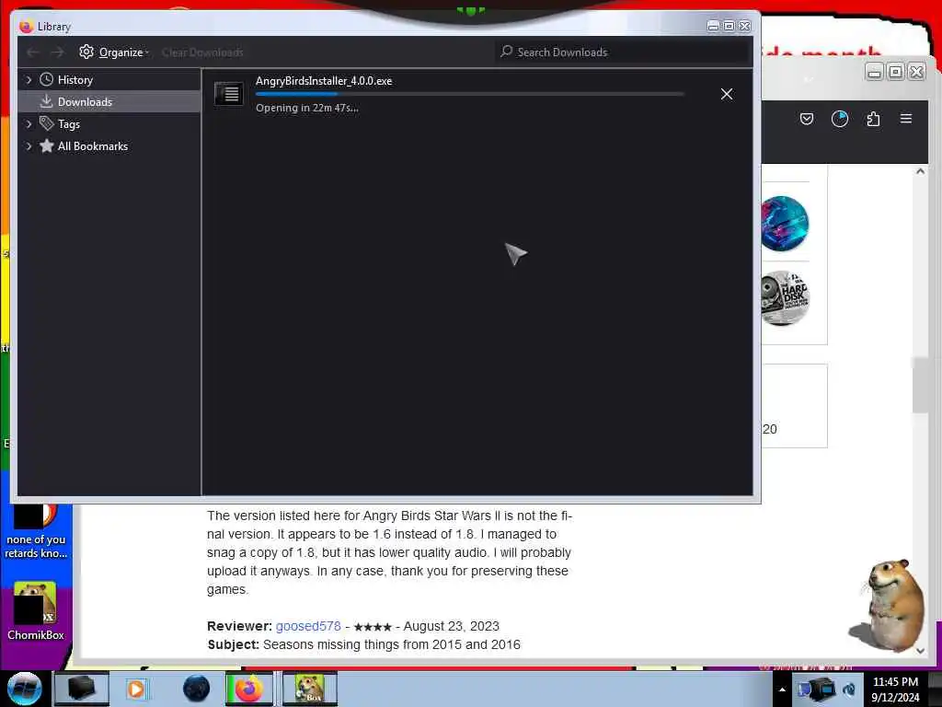Open the Windows Start button
Screen dimensions: 942x707
(x=25, y=689)
